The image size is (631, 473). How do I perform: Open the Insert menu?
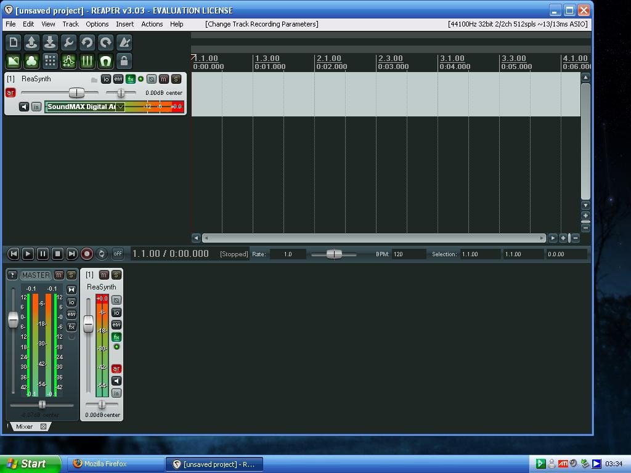[124, 24]
